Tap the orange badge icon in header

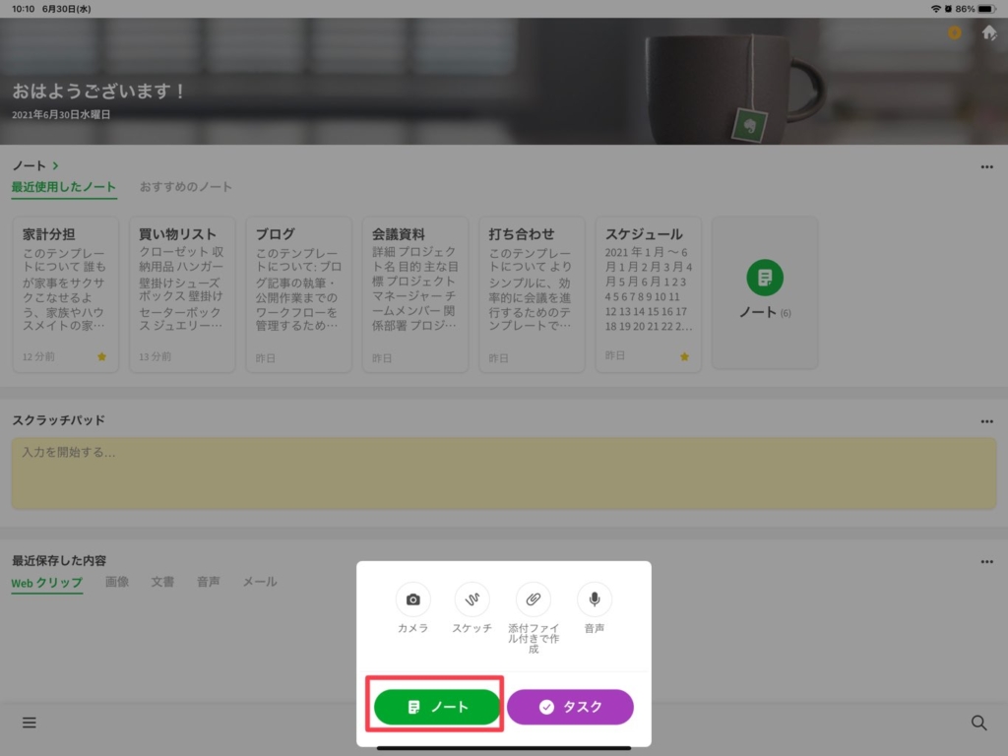955,32
